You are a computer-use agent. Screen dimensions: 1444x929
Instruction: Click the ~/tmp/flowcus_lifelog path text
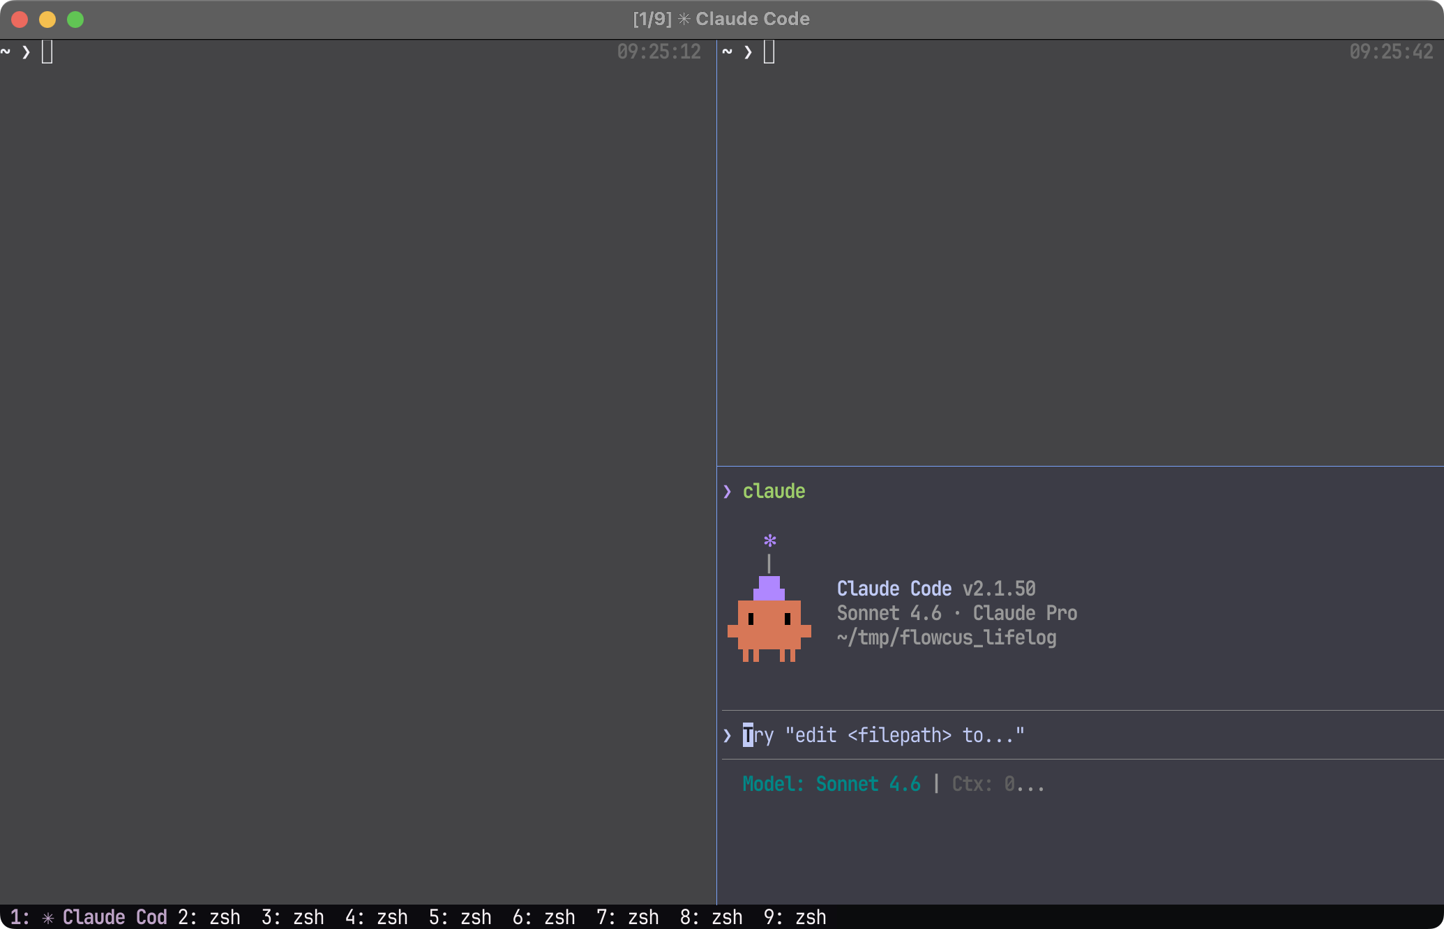(x=946, y=637)
